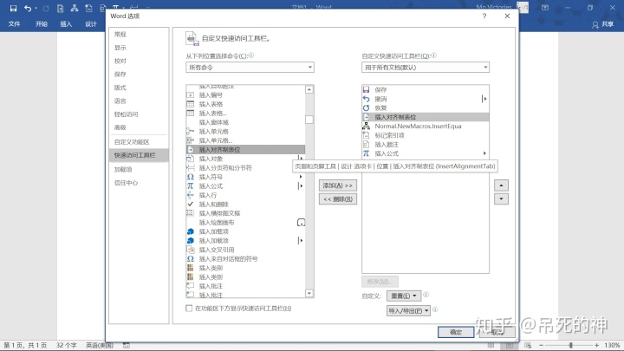Image resolution: width=624 pixels, height=351 pixels.
Task: Click the 共享 share person icon
Action: point(595,24)
